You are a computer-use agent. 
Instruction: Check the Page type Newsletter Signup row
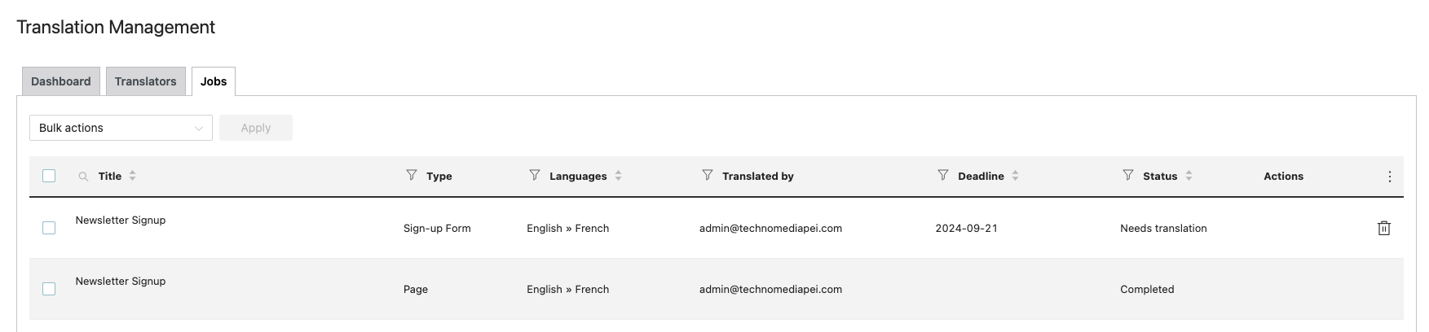(49, 289)
